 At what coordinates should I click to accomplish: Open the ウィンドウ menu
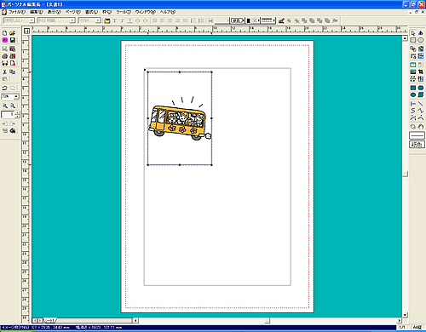pyautogui.click(x=146, y=12)
